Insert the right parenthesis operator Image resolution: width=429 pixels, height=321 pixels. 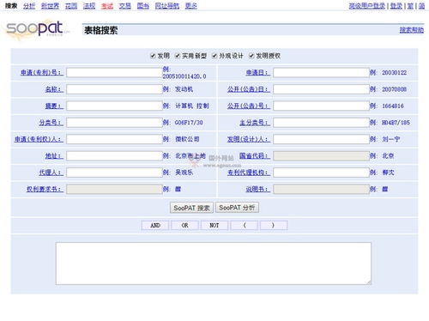(x=274, y=225)
